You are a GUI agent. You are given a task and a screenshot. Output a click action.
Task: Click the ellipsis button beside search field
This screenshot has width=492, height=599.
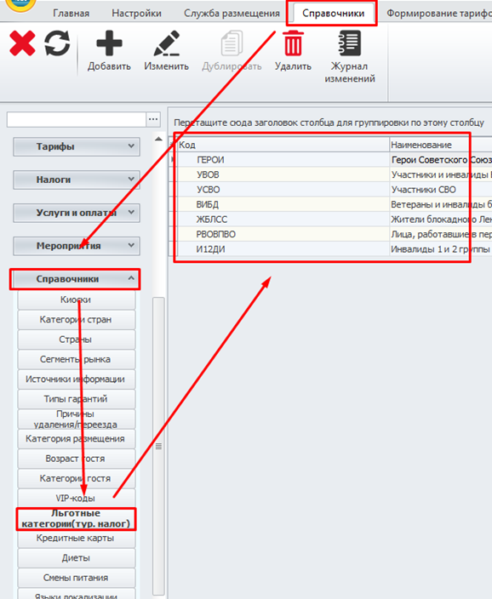(153, 119)
